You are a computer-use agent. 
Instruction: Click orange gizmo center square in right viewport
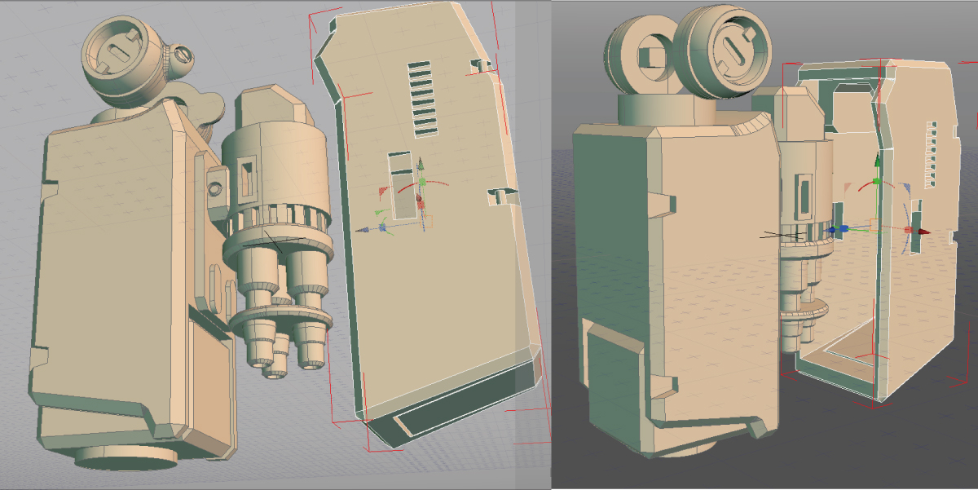tap(875, 225)
